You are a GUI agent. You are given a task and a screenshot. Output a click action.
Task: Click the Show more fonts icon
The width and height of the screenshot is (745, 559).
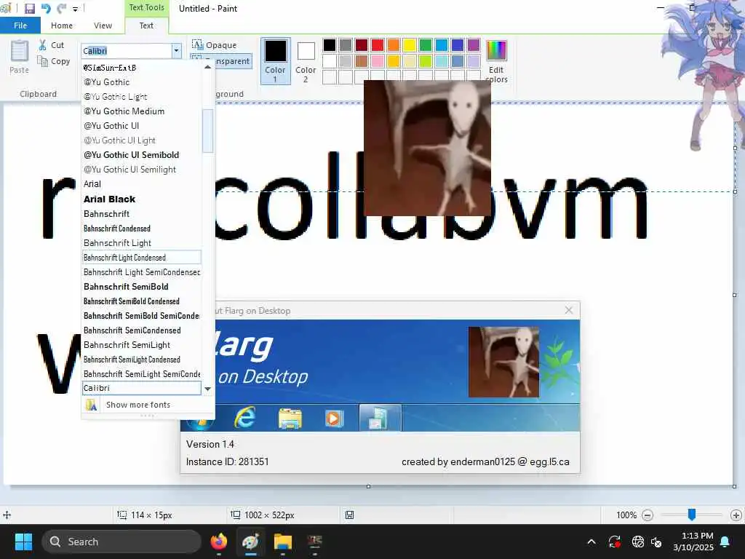pos(91,405)
